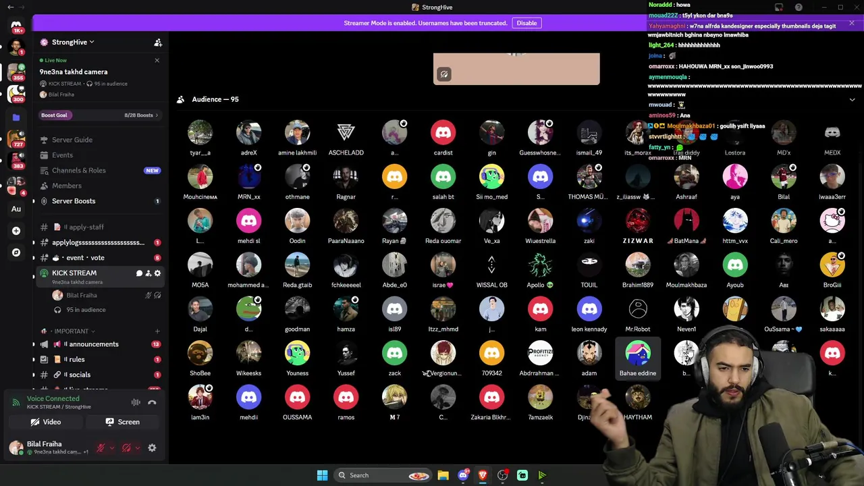Click audience member ASCHELADD avatar
Image resolution: width=864 pixels, height=486 pixels.
346,133
